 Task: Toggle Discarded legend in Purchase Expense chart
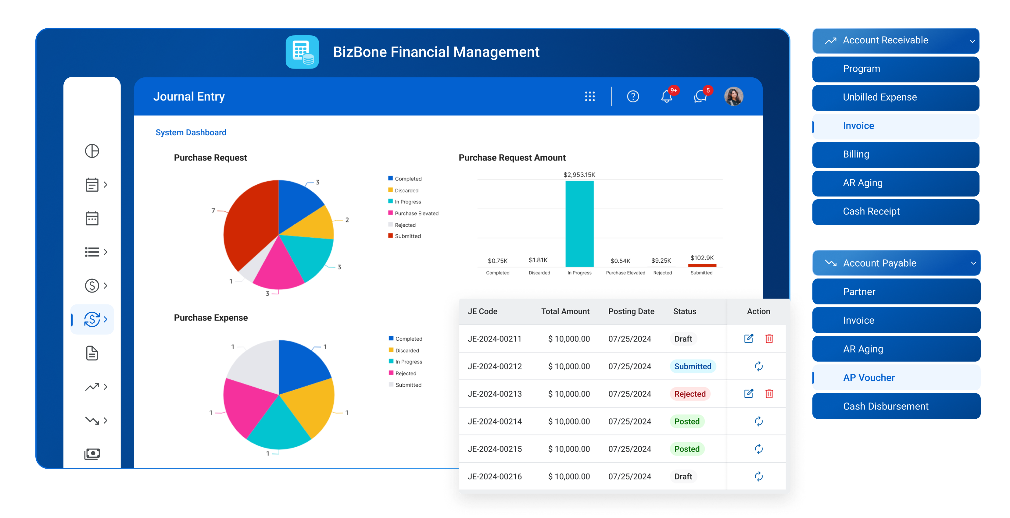point(404,350)
